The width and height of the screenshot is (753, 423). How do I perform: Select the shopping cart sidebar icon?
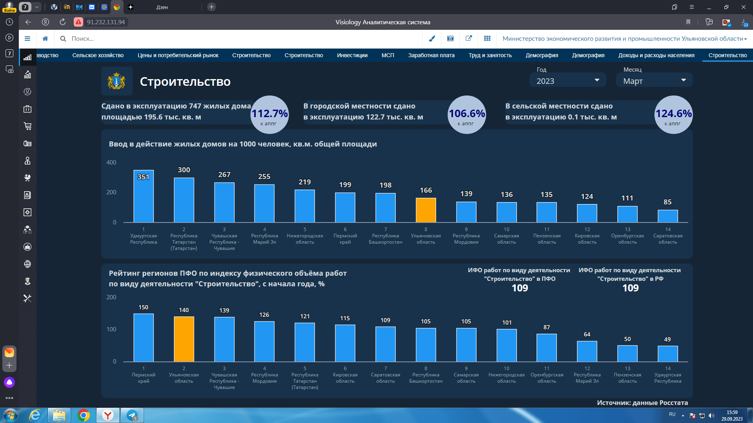(x=27, y=126)
